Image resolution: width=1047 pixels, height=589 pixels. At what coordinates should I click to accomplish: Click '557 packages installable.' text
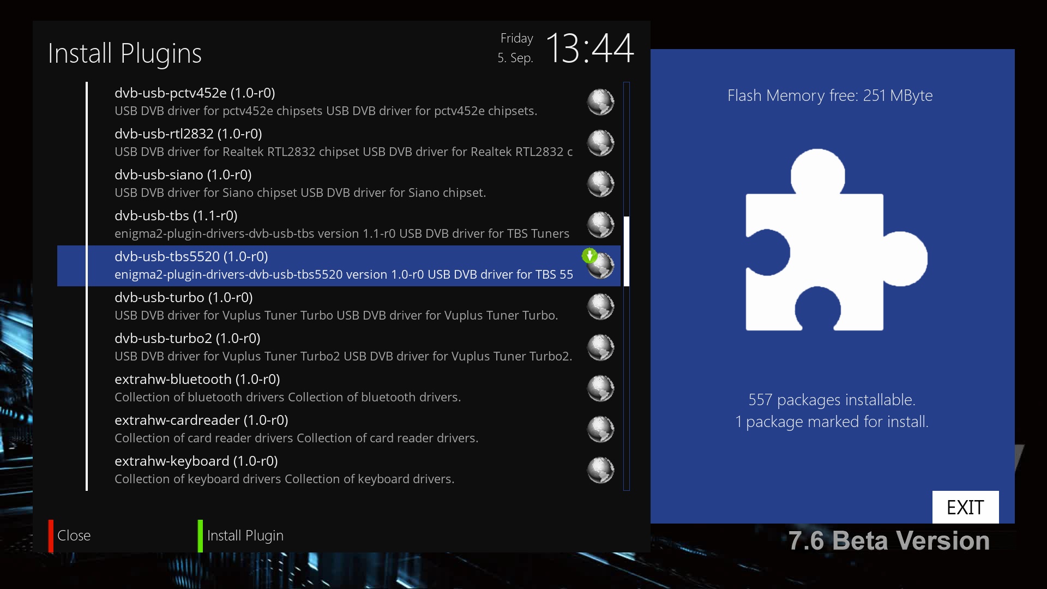tap(832, 400)
